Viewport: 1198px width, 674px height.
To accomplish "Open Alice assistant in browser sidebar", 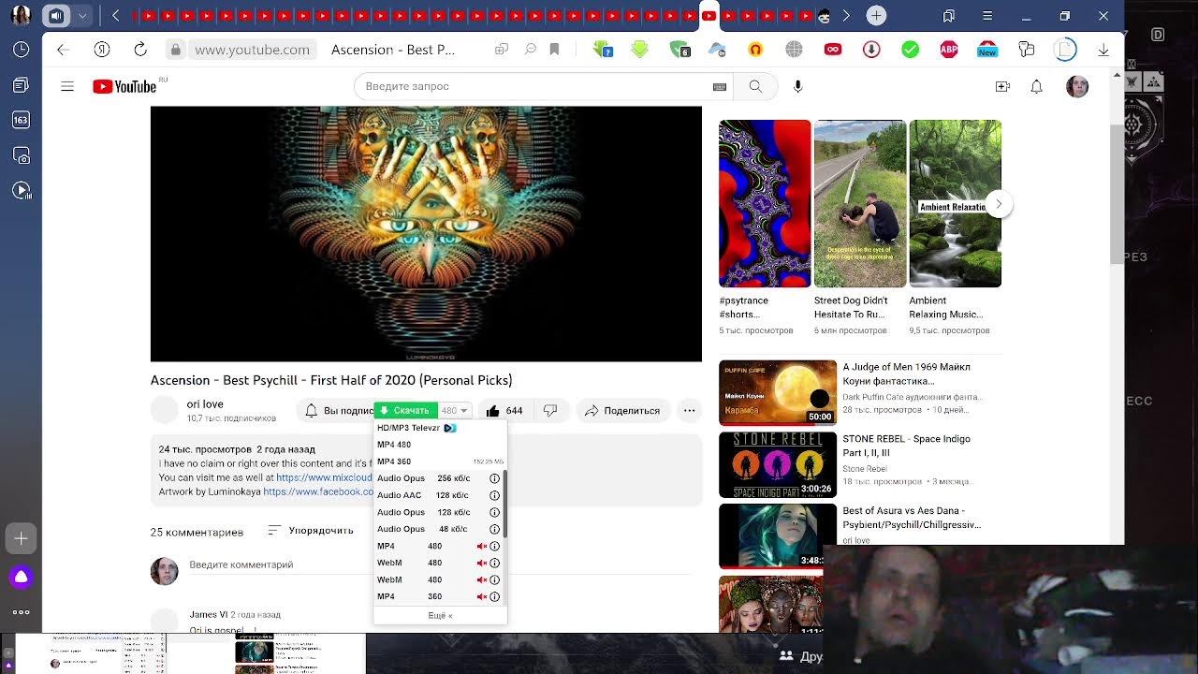I will pos(21,577).
